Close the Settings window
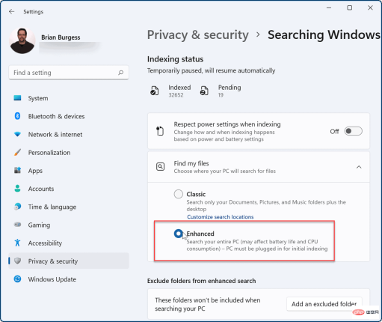Screen dimensions: 382x322 tap(370, 8)
